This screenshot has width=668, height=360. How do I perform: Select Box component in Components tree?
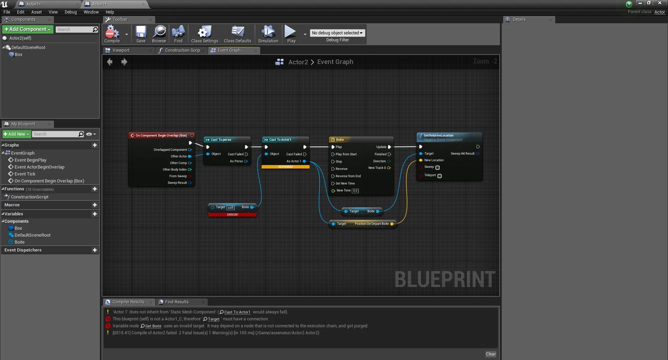[x=18, y=55]
